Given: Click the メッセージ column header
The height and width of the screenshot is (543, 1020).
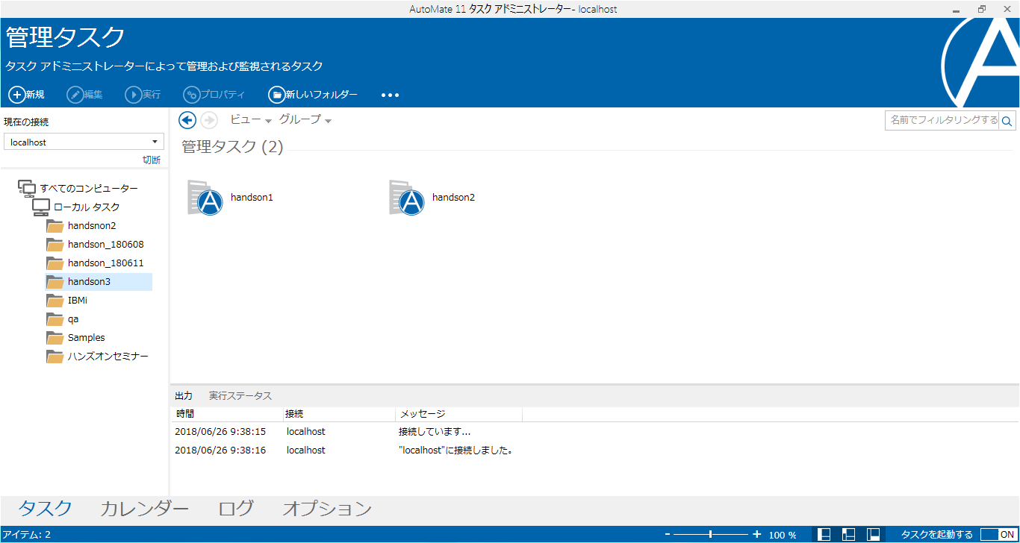Looking at the screenshot, I should pyautogui.click(x=458, y=414).
